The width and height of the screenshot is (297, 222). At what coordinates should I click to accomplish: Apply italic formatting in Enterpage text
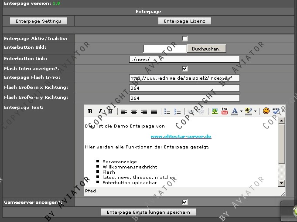click(x=100, y=111)
